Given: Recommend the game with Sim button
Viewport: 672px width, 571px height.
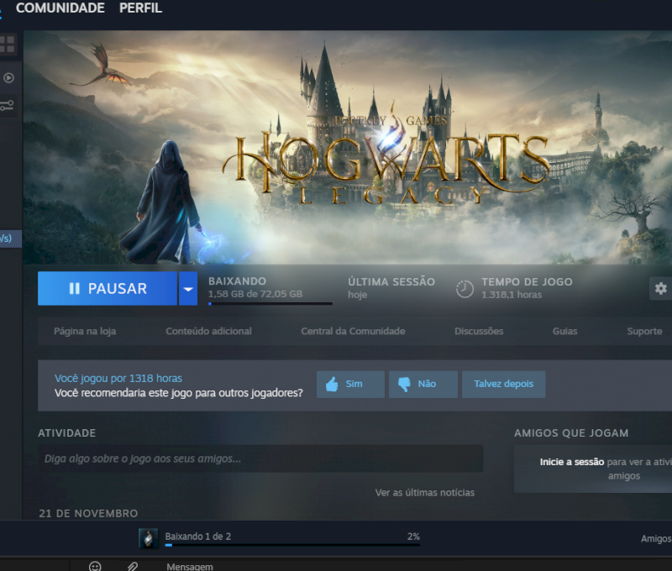Looking at the screenshot, I should coord(350,385).
